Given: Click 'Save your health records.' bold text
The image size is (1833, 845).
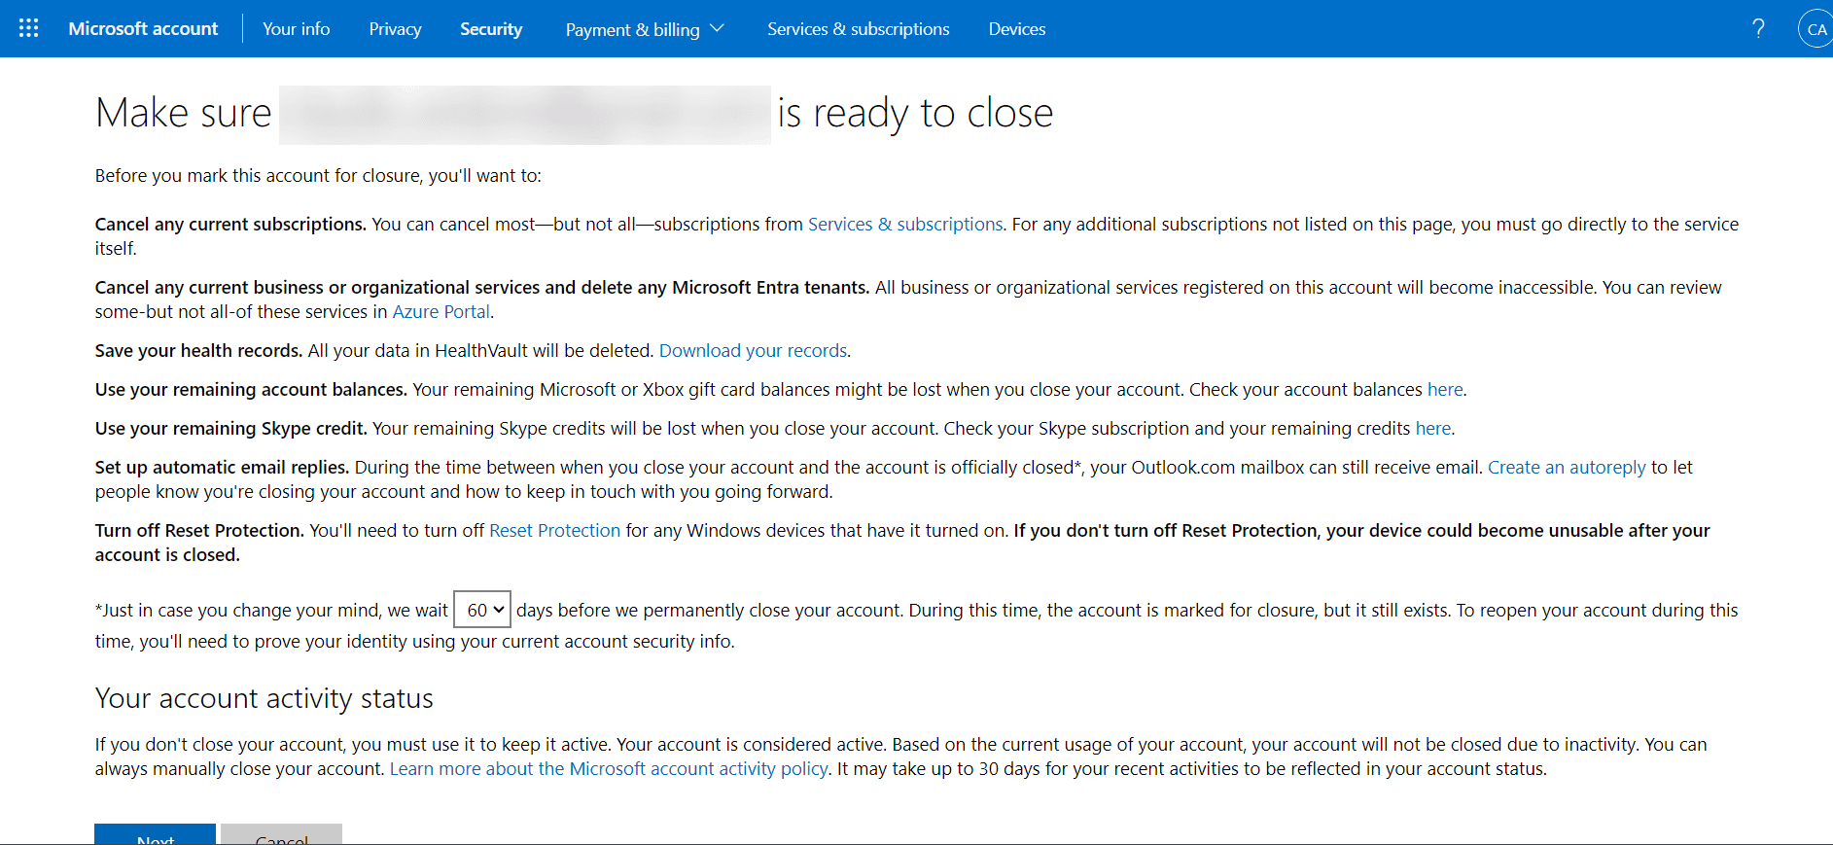Looking at the screenshot, I should pos(199,350).
